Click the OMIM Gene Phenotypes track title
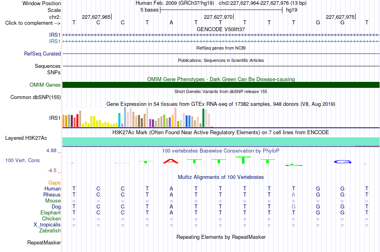This screenshot has width=380, height=252. (221, 79)
